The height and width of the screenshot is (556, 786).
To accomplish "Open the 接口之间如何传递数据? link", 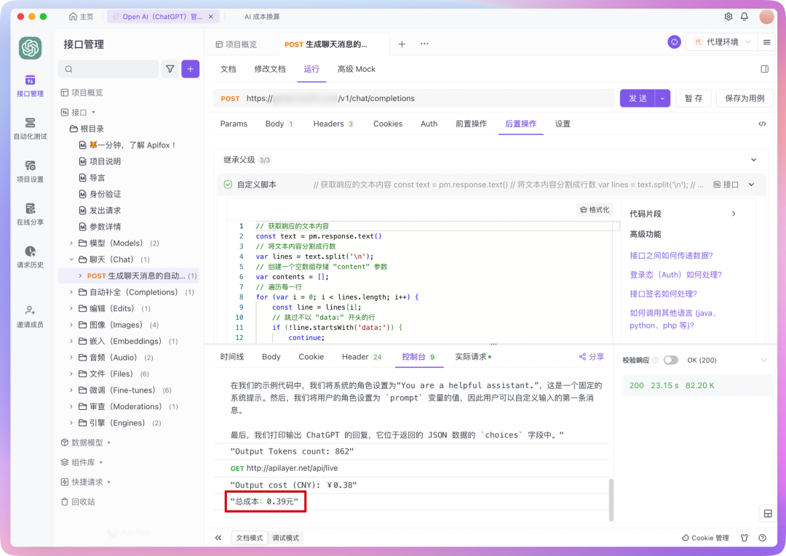I will pos(670,255).
